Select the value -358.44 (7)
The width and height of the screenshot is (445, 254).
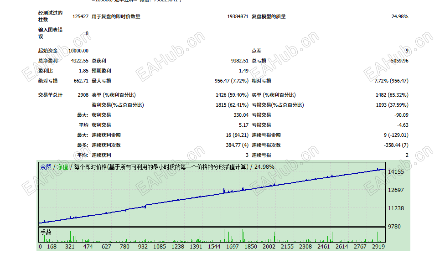coord(396,145)
